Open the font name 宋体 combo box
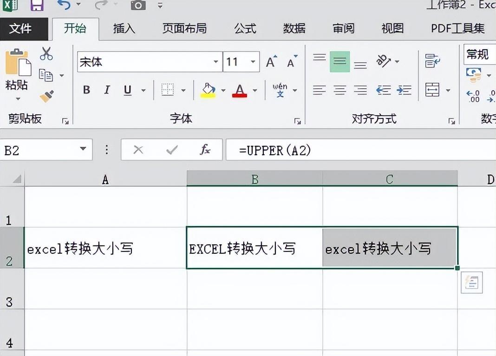The height and width of the screenshot is (356, 496). (x=149, y=62)
